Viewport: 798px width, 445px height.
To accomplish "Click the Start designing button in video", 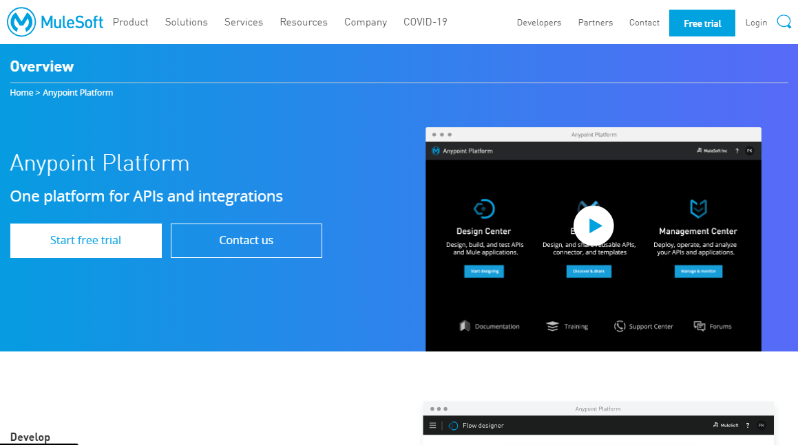I will 484,271.
